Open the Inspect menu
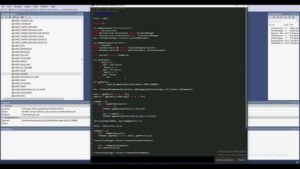 pos(27,7)
